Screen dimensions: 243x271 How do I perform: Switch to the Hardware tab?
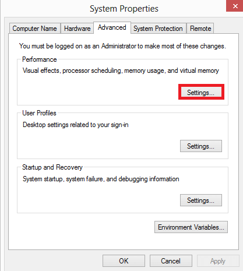[x=77, y=29]
